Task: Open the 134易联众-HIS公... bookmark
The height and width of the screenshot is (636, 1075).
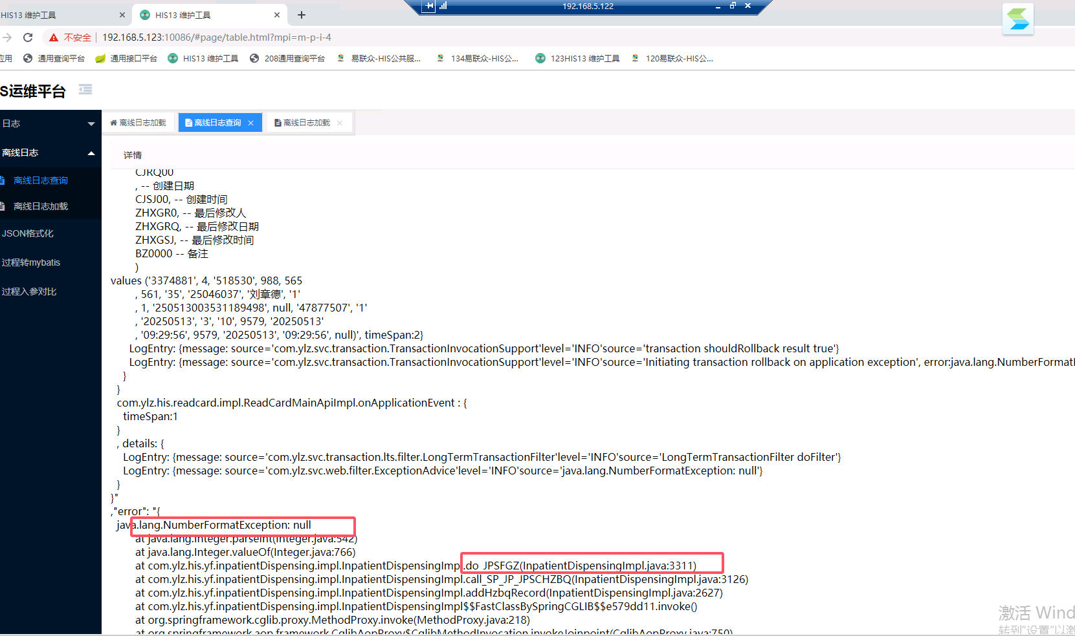Action: pos(478,58)
